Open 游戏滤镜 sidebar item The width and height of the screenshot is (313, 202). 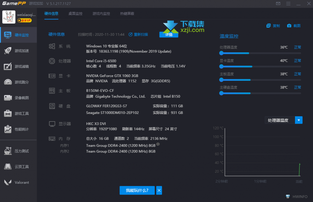pyautogui.click(x=18, y=66)
